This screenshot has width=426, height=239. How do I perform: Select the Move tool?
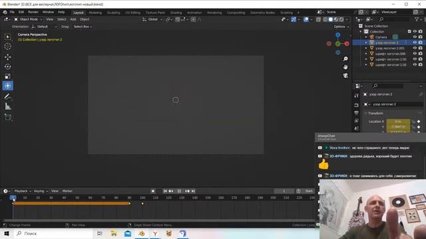click(7, 56)
